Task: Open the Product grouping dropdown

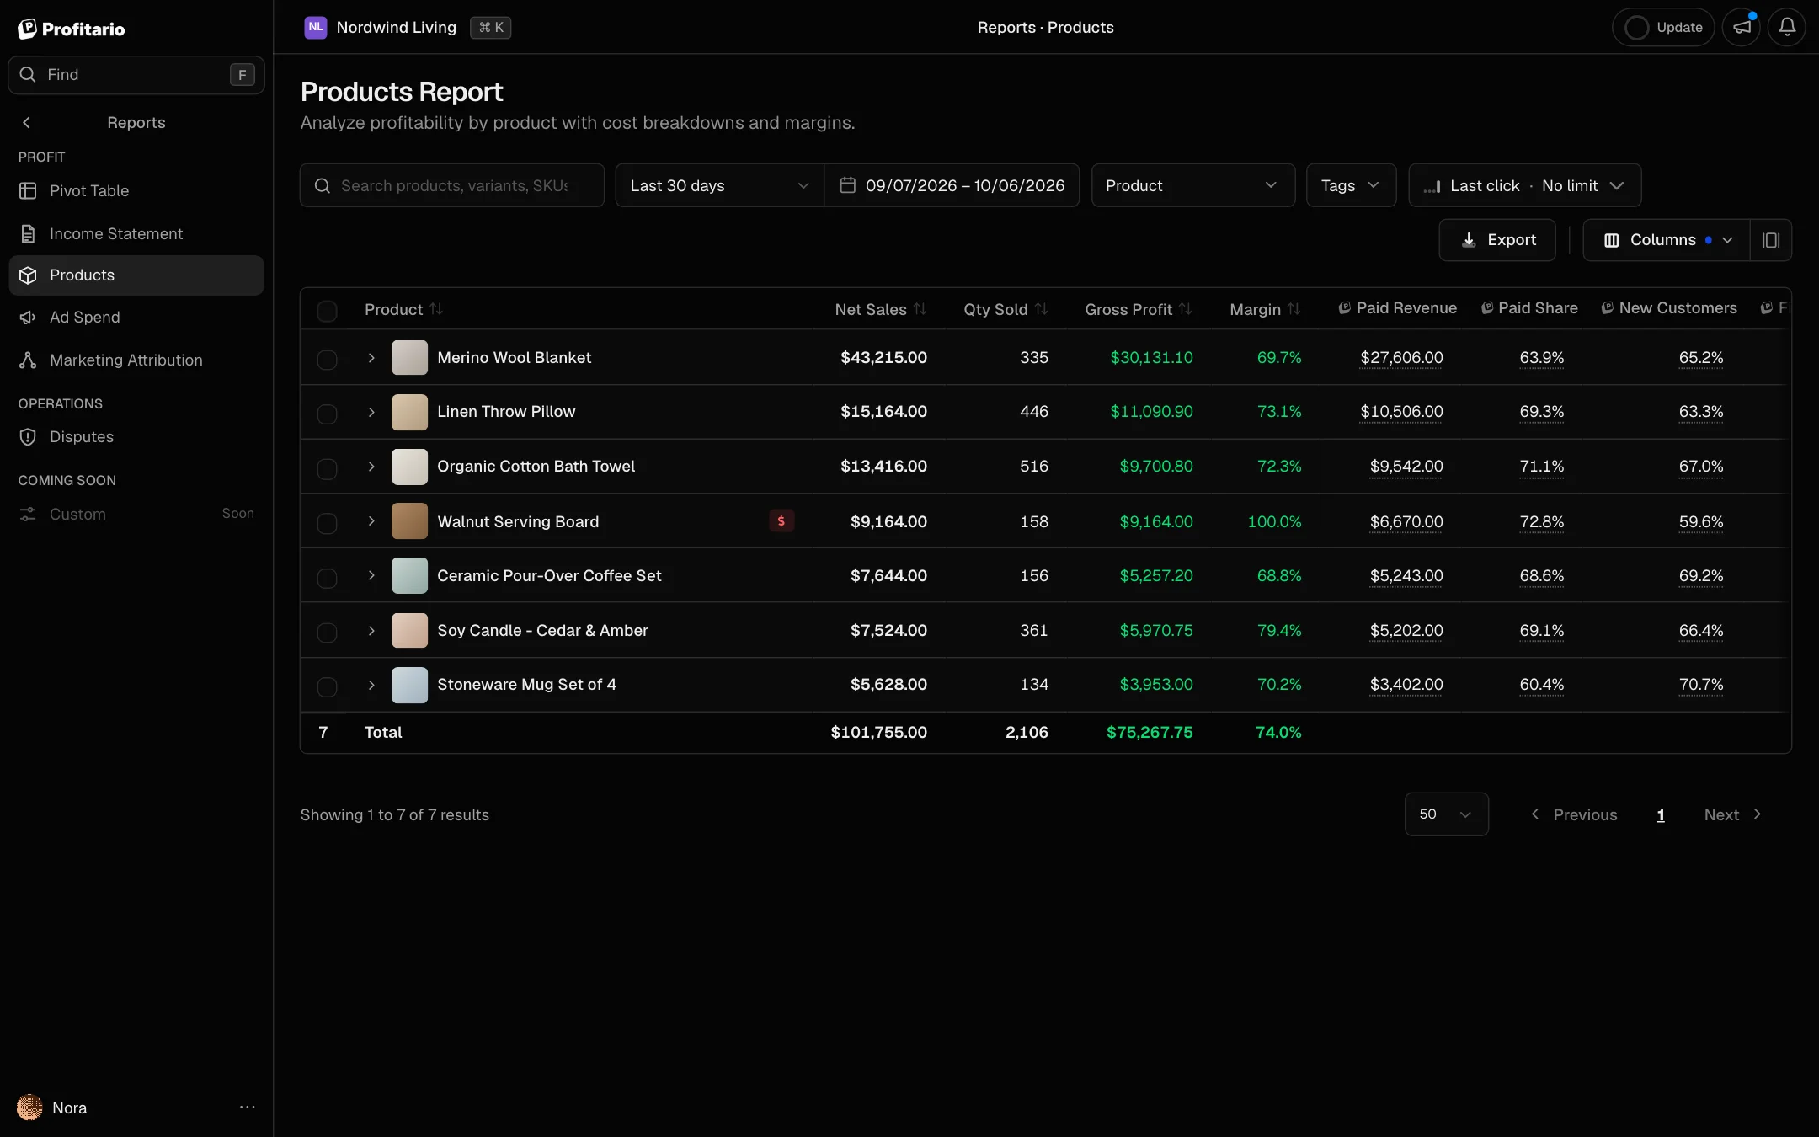Action: [1192, 185]
